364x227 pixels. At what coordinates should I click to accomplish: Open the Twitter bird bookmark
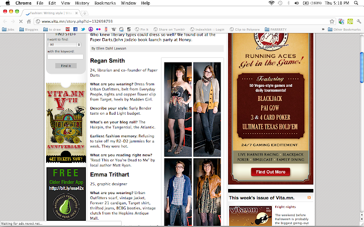point(83,29)
